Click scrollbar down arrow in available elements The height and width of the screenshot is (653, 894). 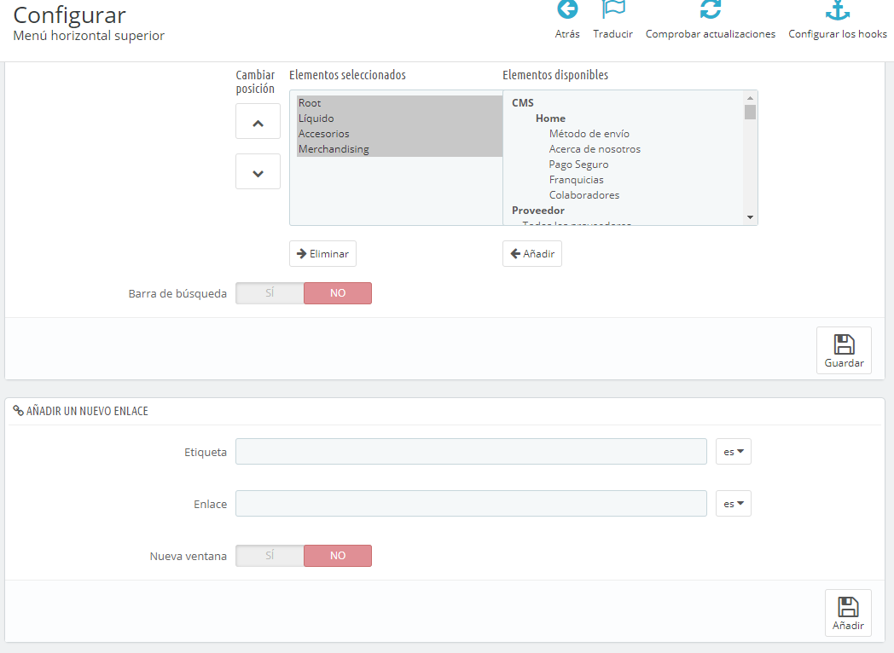click(x=751, y=217)
